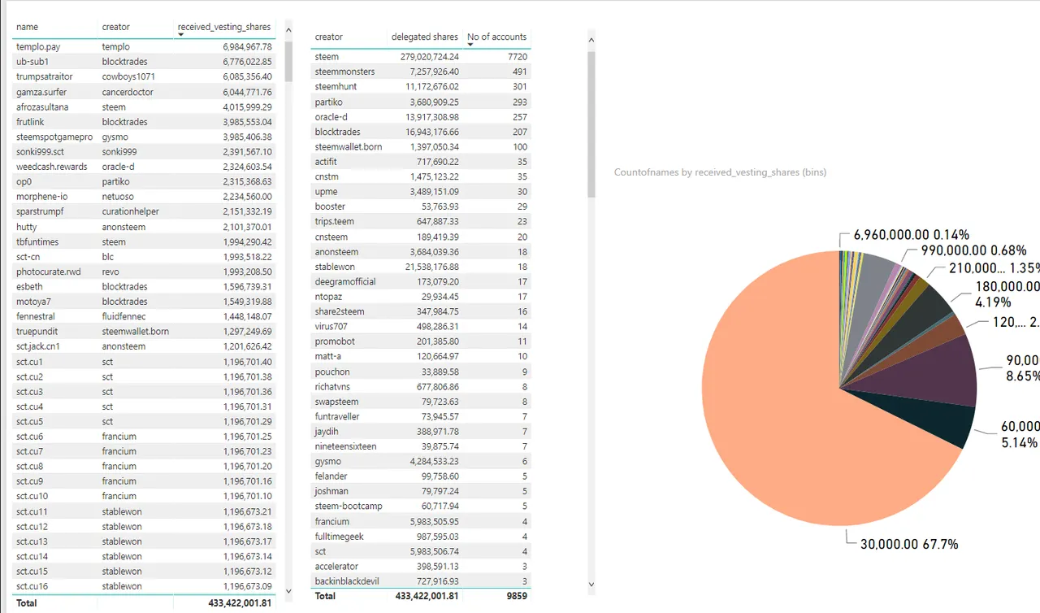The width and height of the screenshot is (1040, 613).
Task: Sort left table by the name column header
Action: (27, 27)
